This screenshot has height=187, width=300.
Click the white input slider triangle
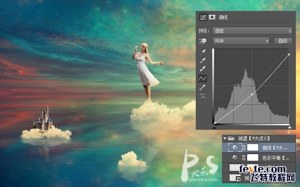click(x=289, y=127)
